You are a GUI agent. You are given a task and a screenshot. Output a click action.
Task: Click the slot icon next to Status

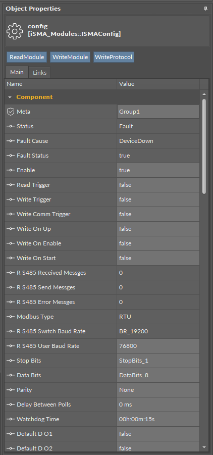pyautogui.click(x=11, y=127)
